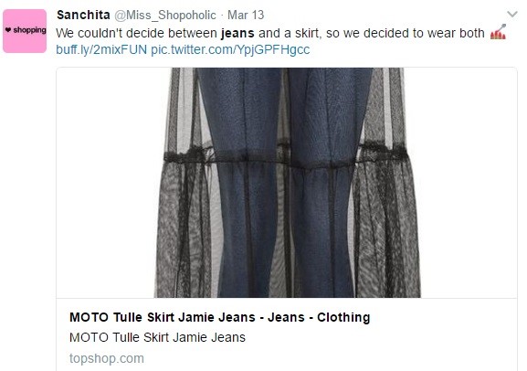Image resolution: width=527 pixels, height=371 pixels.
Task: Click the heart symbol in avatar
Action: tap(8, 30)
